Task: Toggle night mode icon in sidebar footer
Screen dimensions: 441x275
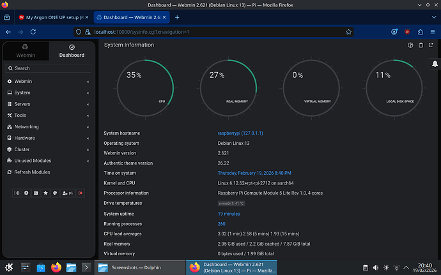Action: (26, 193)
